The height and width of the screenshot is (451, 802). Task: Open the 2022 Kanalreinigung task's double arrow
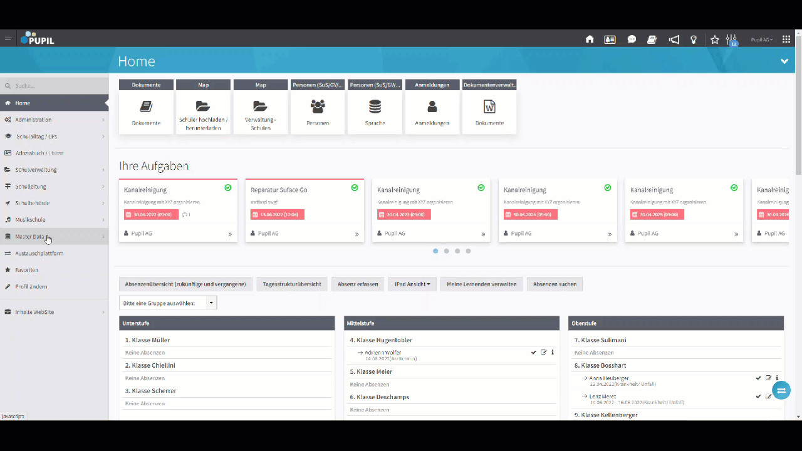tap(230, 234)
